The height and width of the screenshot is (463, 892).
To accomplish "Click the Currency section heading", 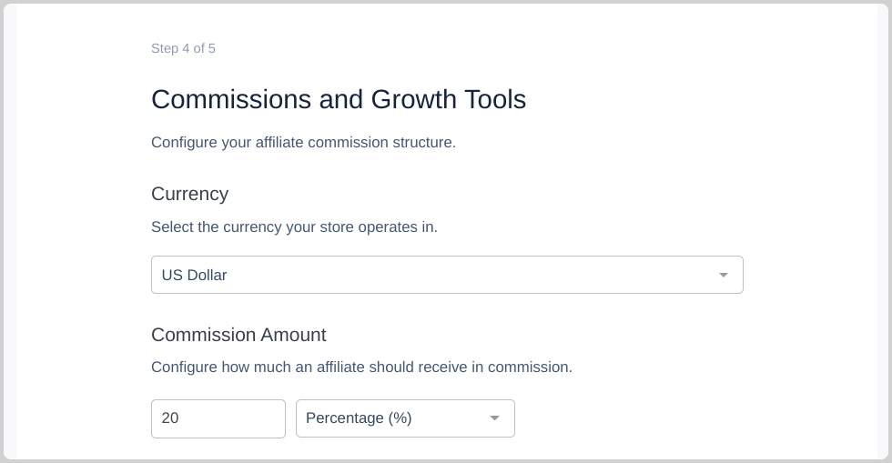I will coord(190,194).
